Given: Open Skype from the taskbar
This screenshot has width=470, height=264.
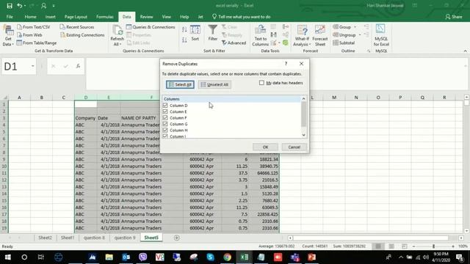Looking at the screenshot, I should click(x=211, y=257).
